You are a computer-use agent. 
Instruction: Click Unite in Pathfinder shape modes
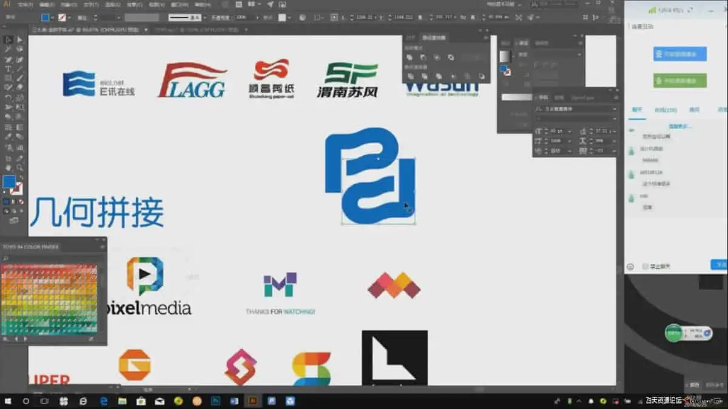point(409,58)
